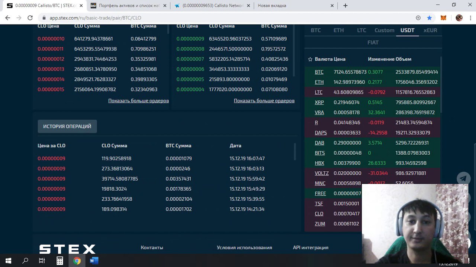Image resolution: width=476 pixels, height=267 pixels.
Task: Close the Callisto Network tab
Action: click(x=248, y=6)
